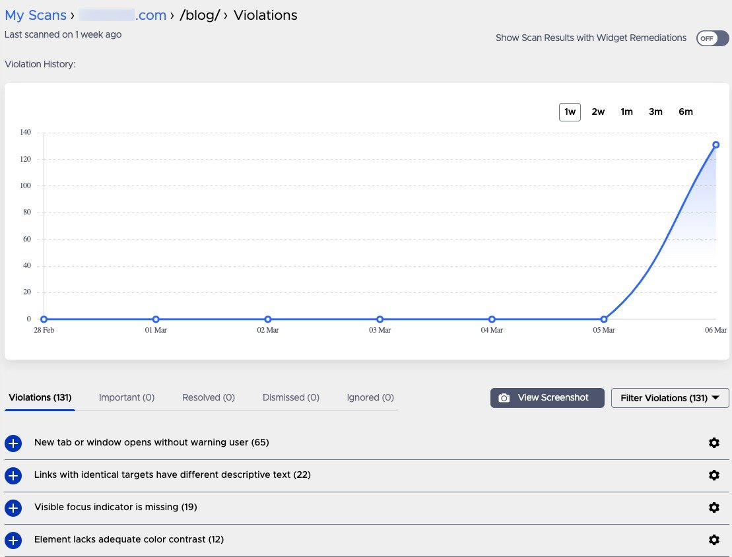Expand 'Links with identical targets have different descriptive text'
Image resolution: width=732 pixels, height=557 pixels.
coord(13,476)
